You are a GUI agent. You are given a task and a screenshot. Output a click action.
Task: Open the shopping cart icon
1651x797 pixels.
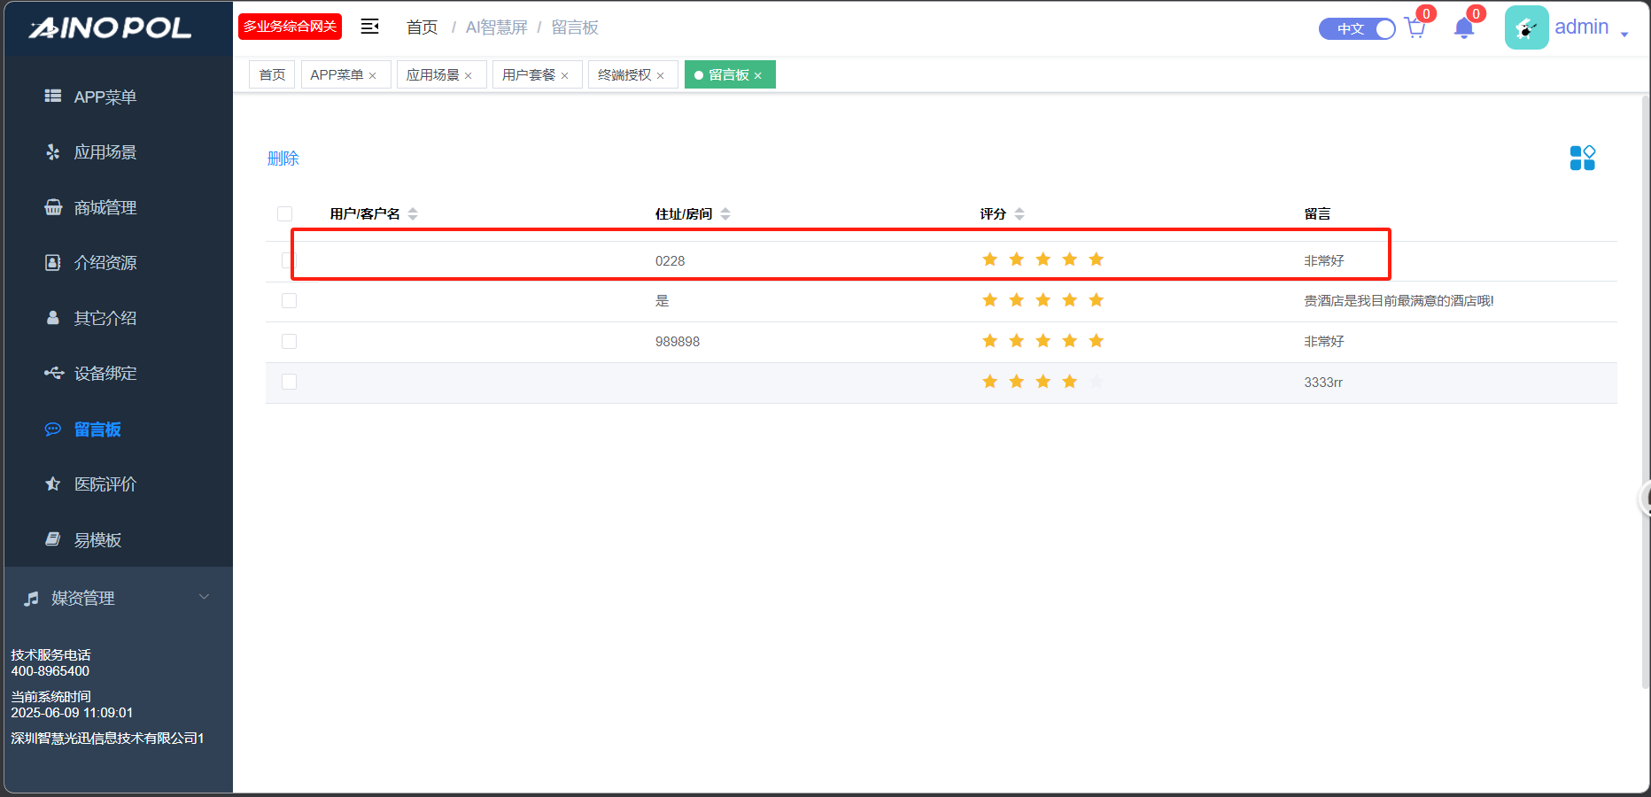(x=1415, y=28)
